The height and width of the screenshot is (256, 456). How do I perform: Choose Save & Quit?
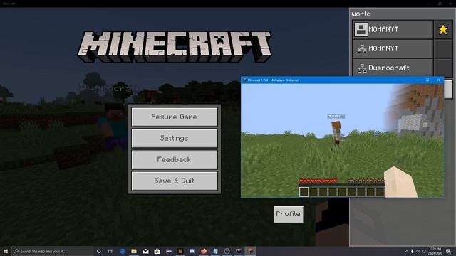[x=174, y=181]
